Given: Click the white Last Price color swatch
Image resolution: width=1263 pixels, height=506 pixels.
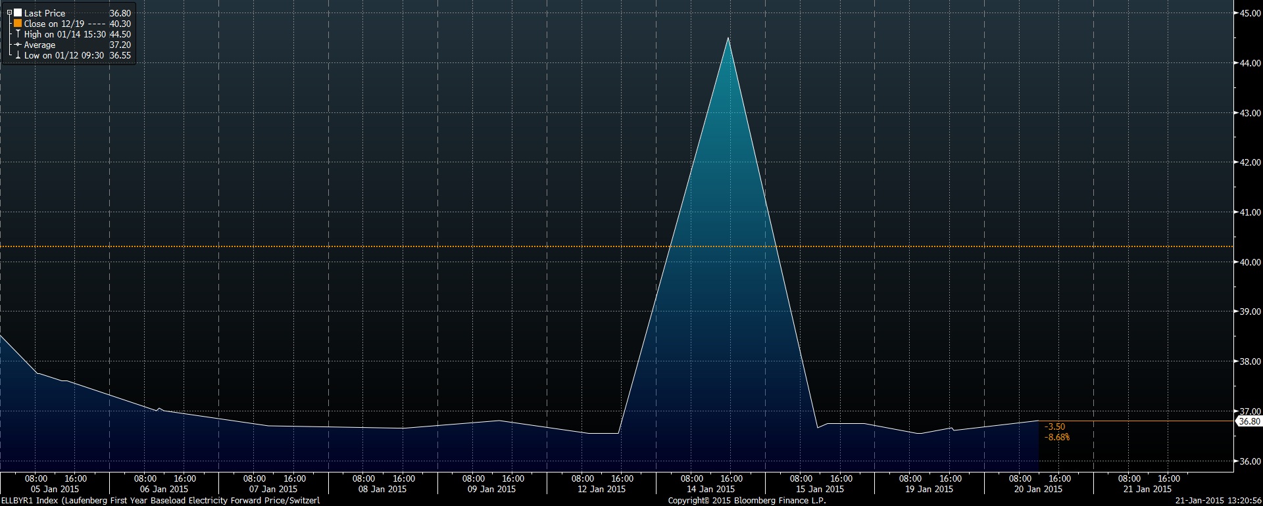Looking at the screenshot, I should (x=18, y=13).
